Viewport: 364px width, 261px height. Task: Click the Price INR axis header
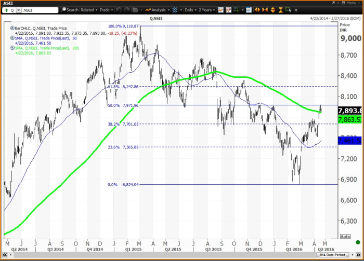345,28
